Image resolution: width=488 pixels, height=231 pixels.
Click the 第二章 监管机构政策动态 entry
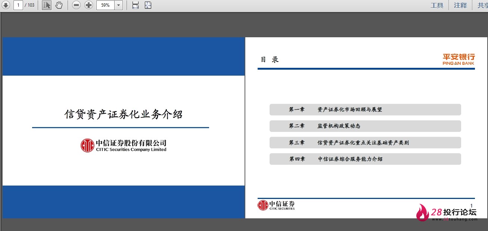coord(365,126)
